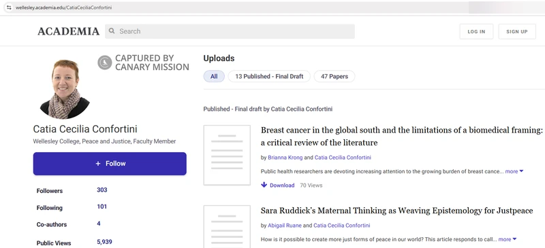The height and width of the screenshot is (248, 545).
Task: Open Catia Confortini's profile photo
Action: point(65,89)
